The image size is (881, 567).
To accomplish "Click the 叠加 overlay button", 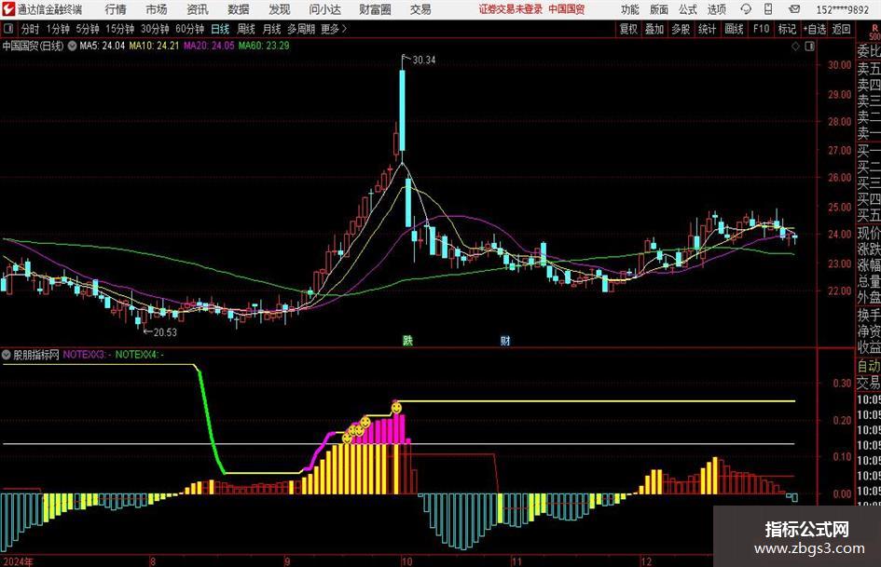I will pyautogui.click(x=654, y=29).
